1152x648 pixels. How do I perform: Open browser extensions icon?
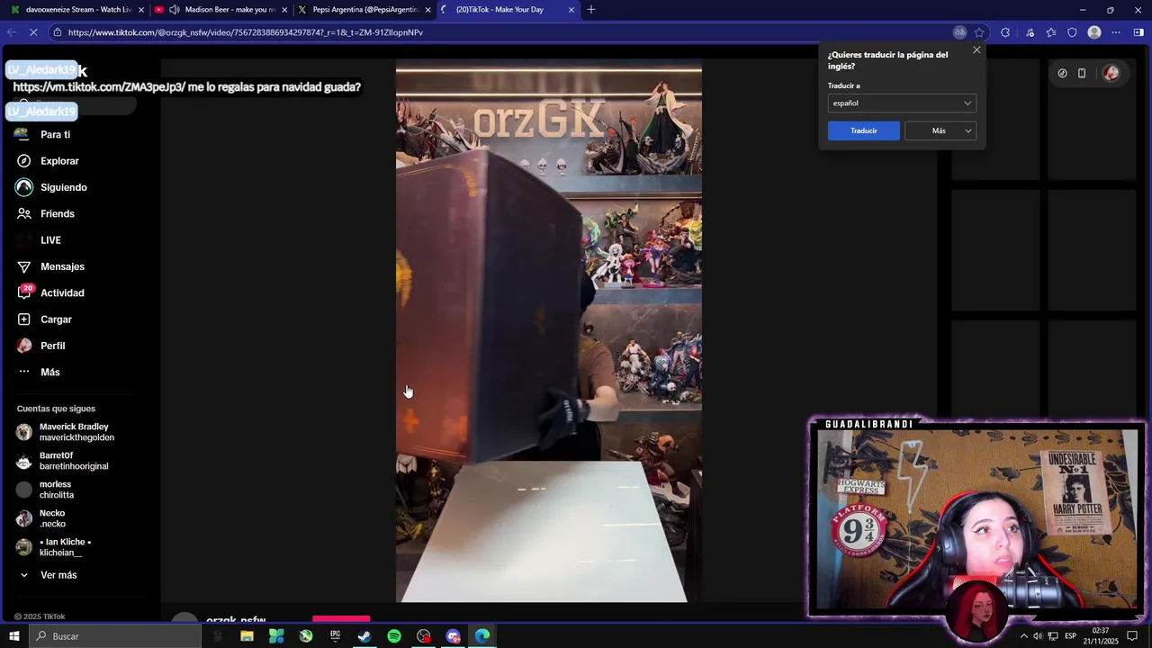(1006, 32)
